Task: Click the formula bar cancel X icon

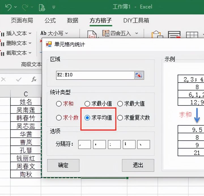Action: [x=3, y=79]
